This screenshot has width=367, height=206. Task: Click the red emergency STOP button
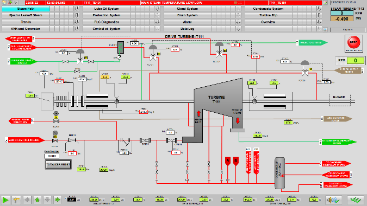click(353, 42)
